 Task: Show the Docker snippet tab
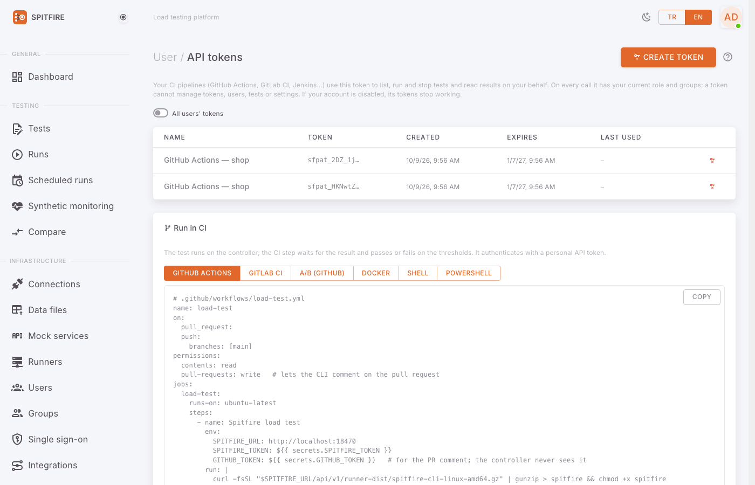[376, 273]
